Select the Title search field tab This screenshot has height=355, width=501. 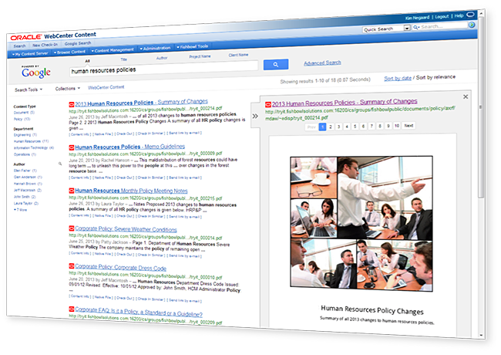tap(123, 59)
